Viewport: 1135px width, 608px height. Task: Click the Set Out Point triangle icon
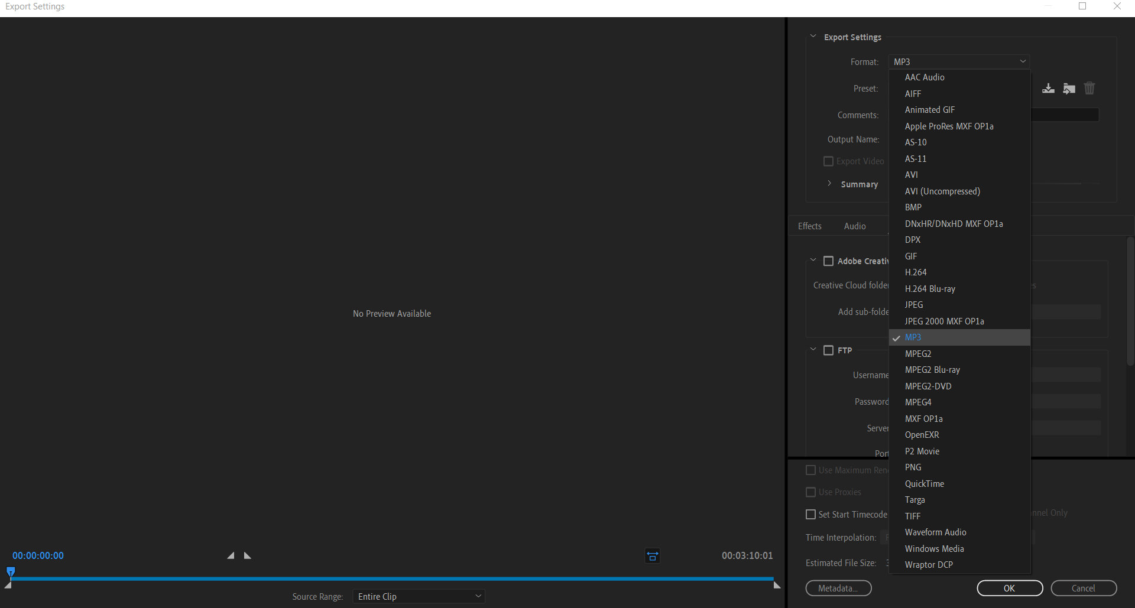(248, 555)
